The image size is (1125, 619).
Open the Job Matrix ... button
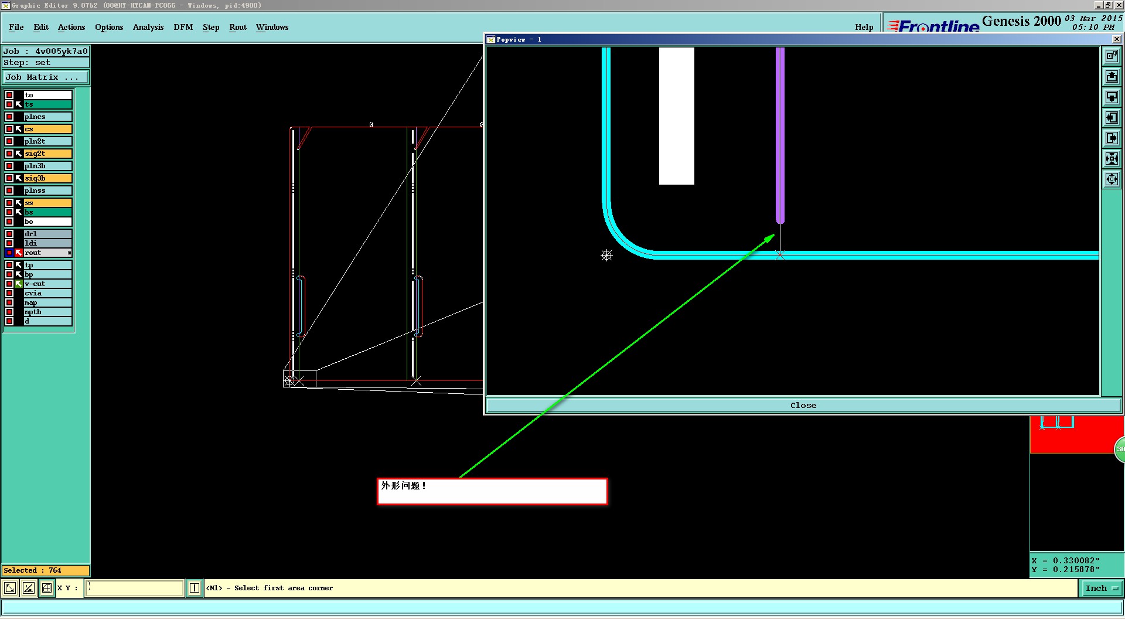46,77
